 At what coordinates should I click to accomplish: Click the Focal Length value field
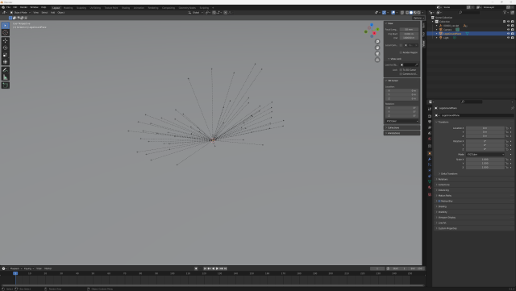(x=409, y=30)
